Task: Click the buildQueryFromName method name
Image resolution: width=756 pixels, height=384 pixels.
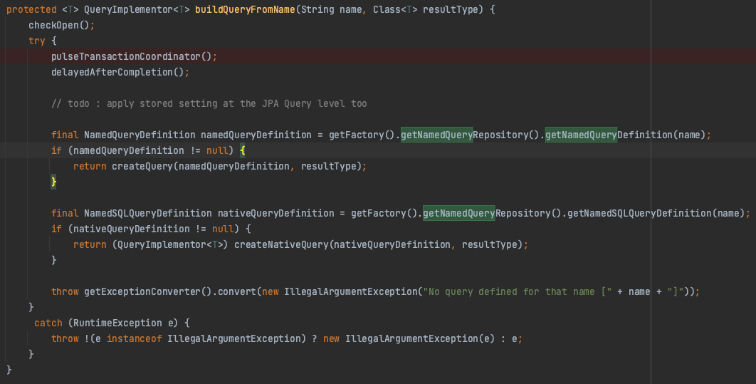Action: 245,10
